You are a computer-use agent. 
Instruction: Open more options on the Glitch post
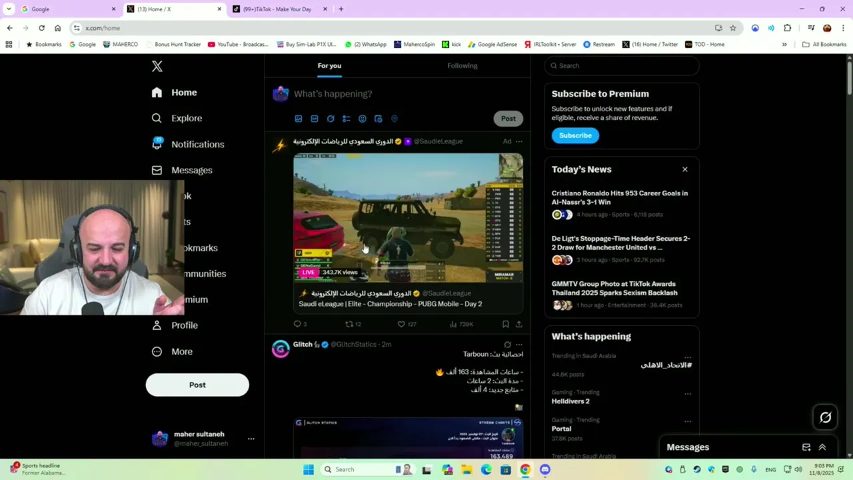coord(519,345)
